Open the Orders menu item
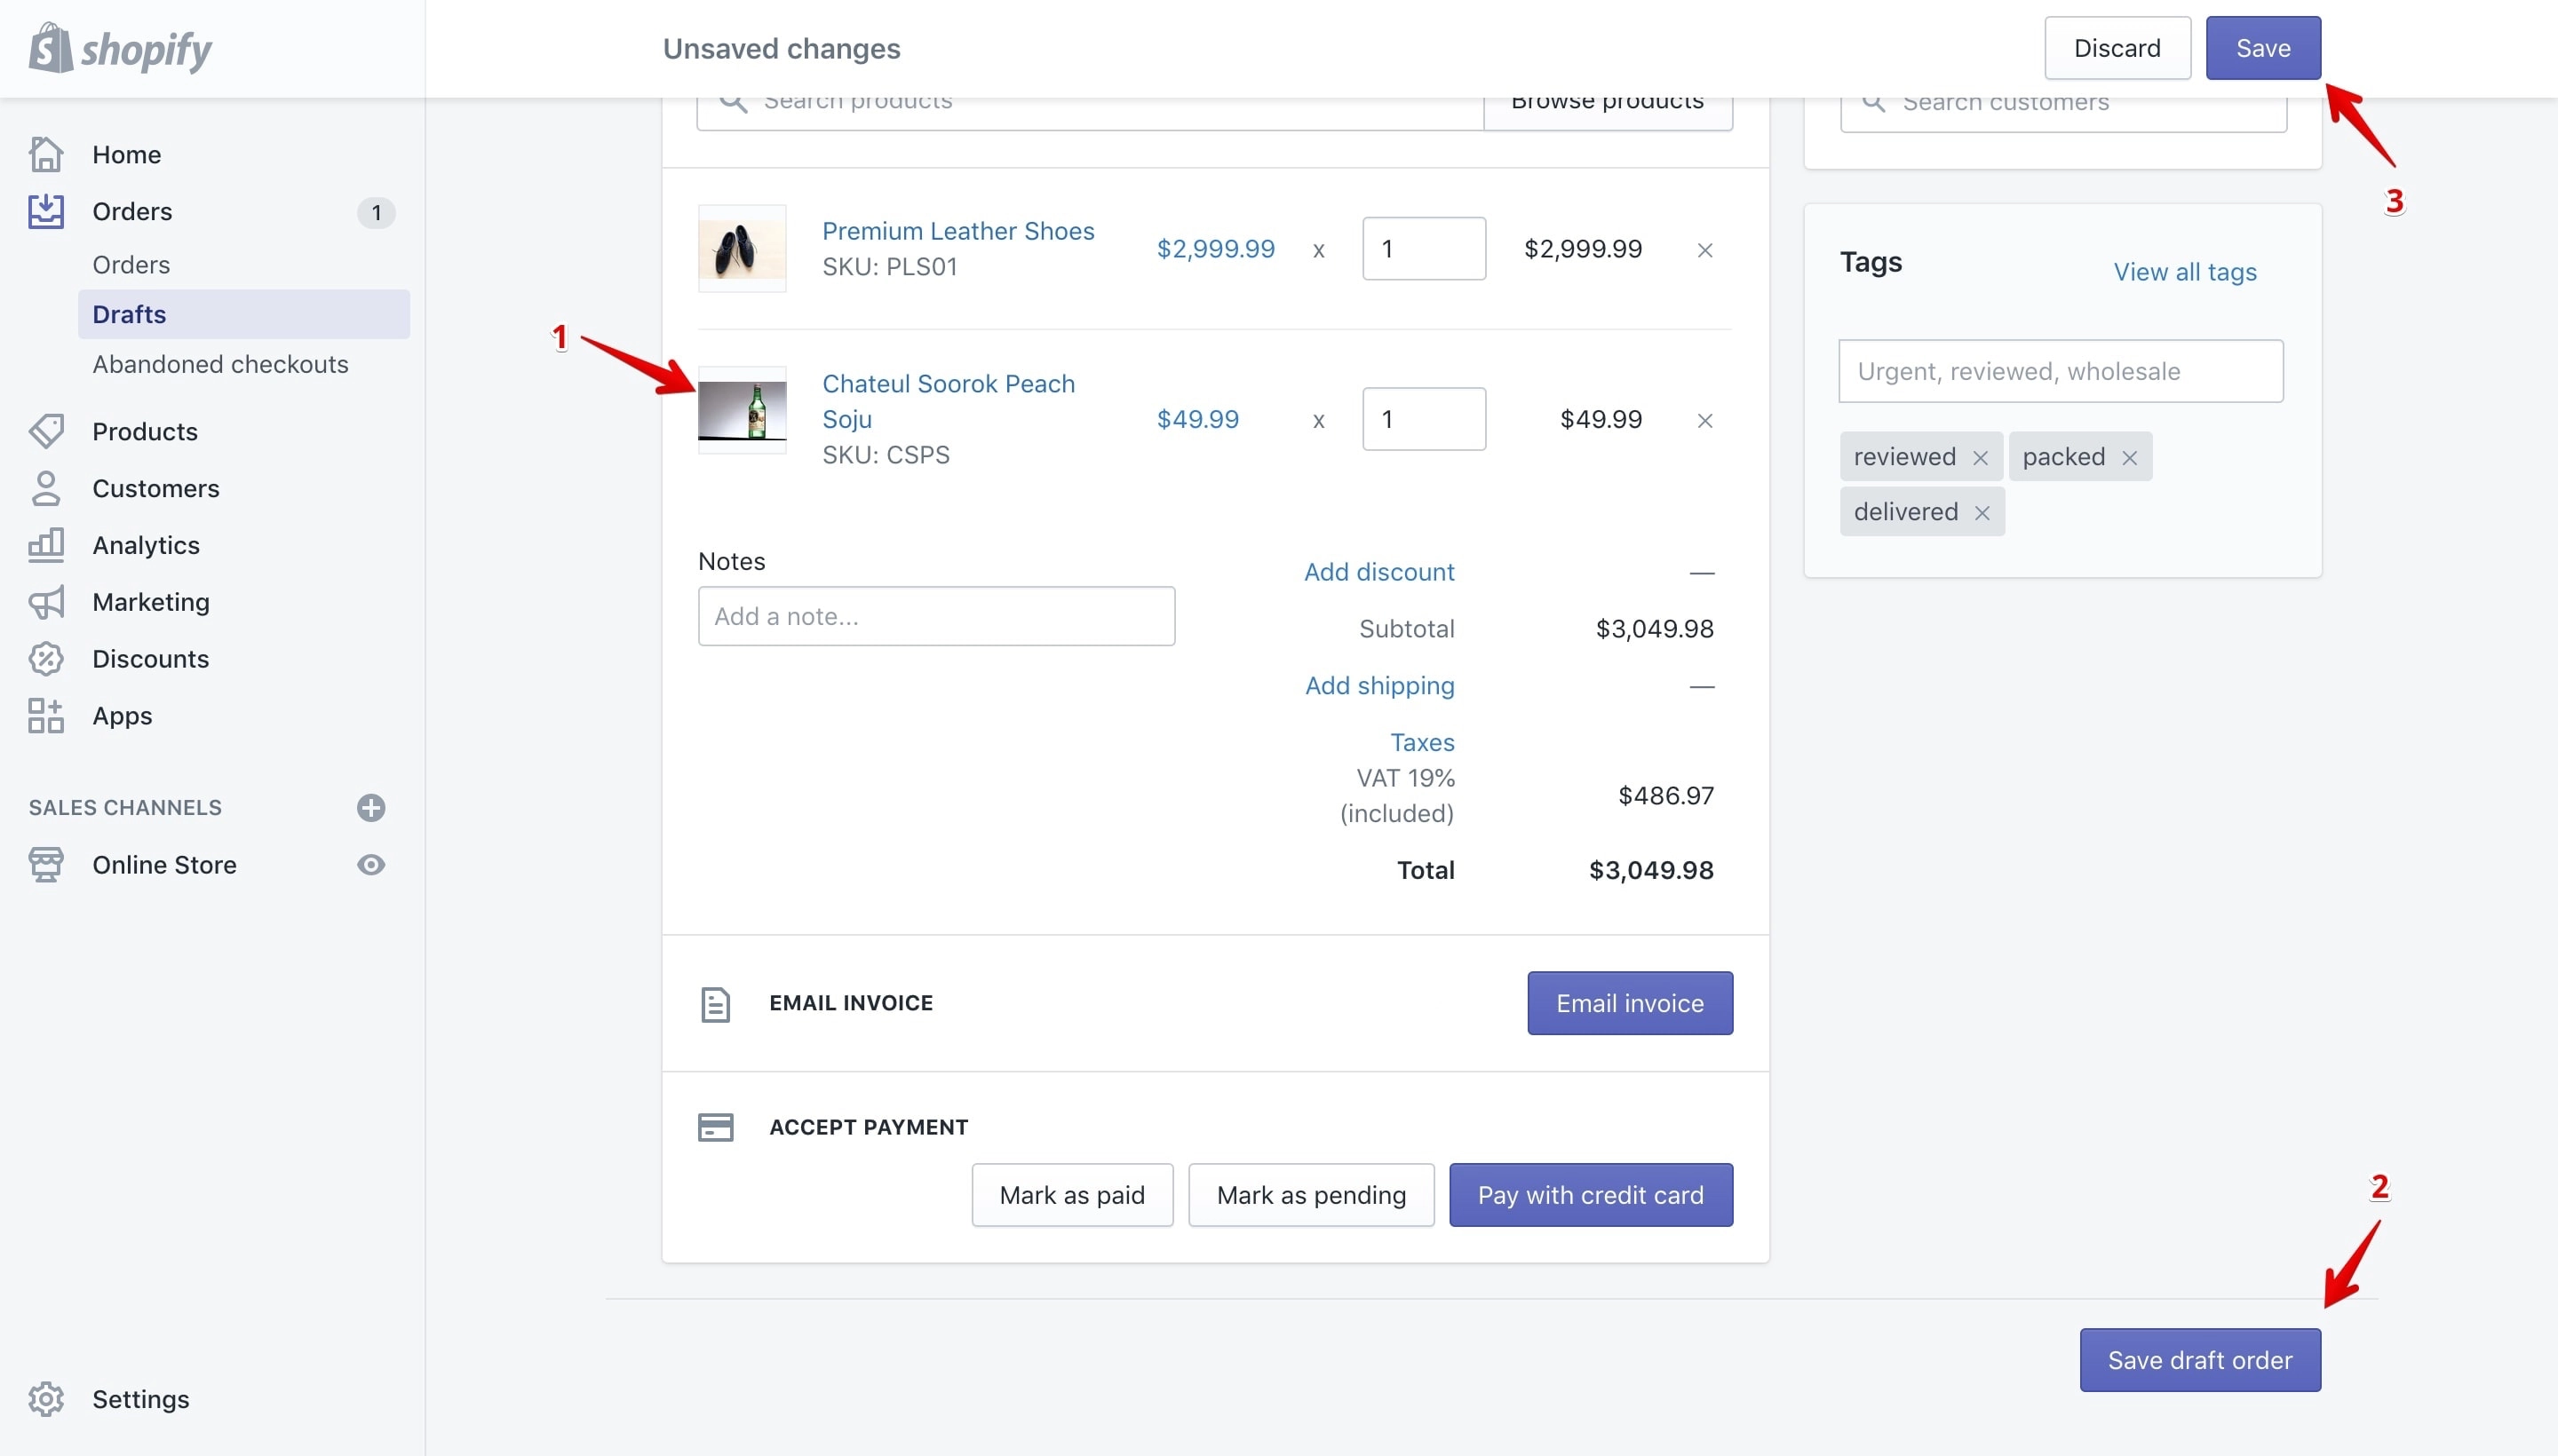 tap(132, 211)
